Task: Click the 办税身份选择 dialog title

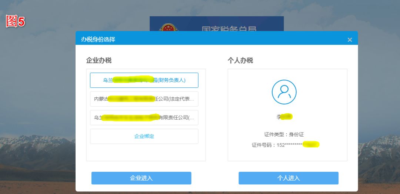Action: tap(98, 40)
